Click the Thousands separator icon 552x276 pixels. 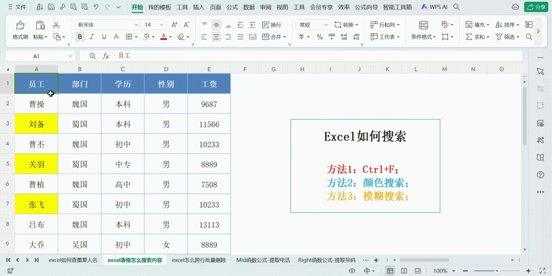(x=332, y=37)
